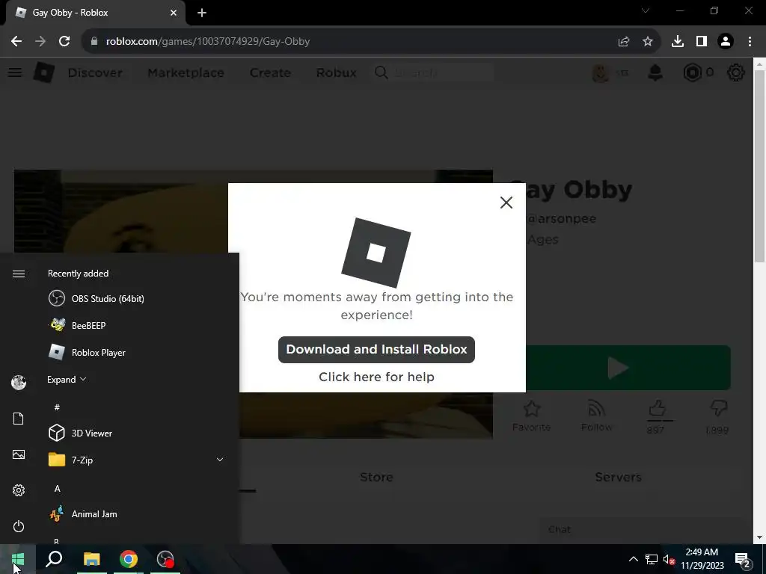Switch to OBS Studio from taskbar
This screenshot has height=574, width=766.
(x=165, y=559)
